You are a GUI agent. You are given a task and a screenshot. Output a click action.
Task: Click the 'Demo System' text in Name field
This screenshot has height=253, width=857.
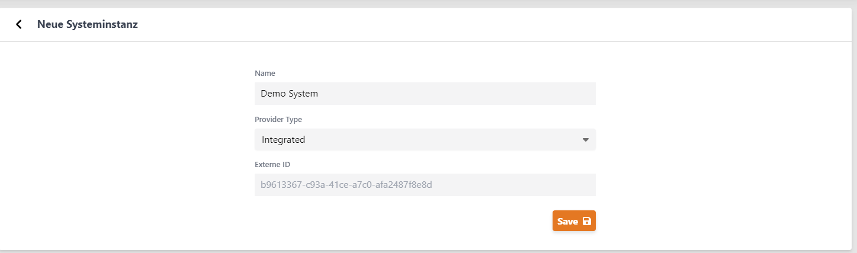290,94
